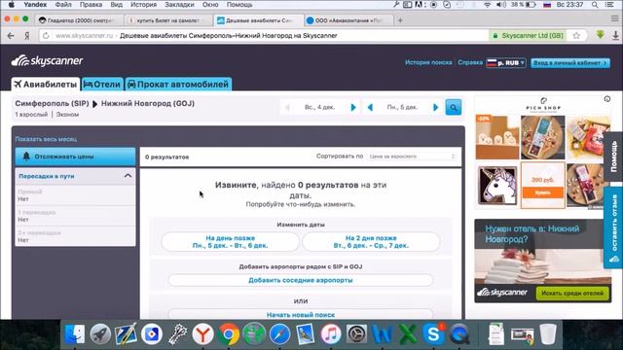Go to previous departure date arrow
Screen dimensions: 623x350
pyautogui.click(x=287, y=107)
